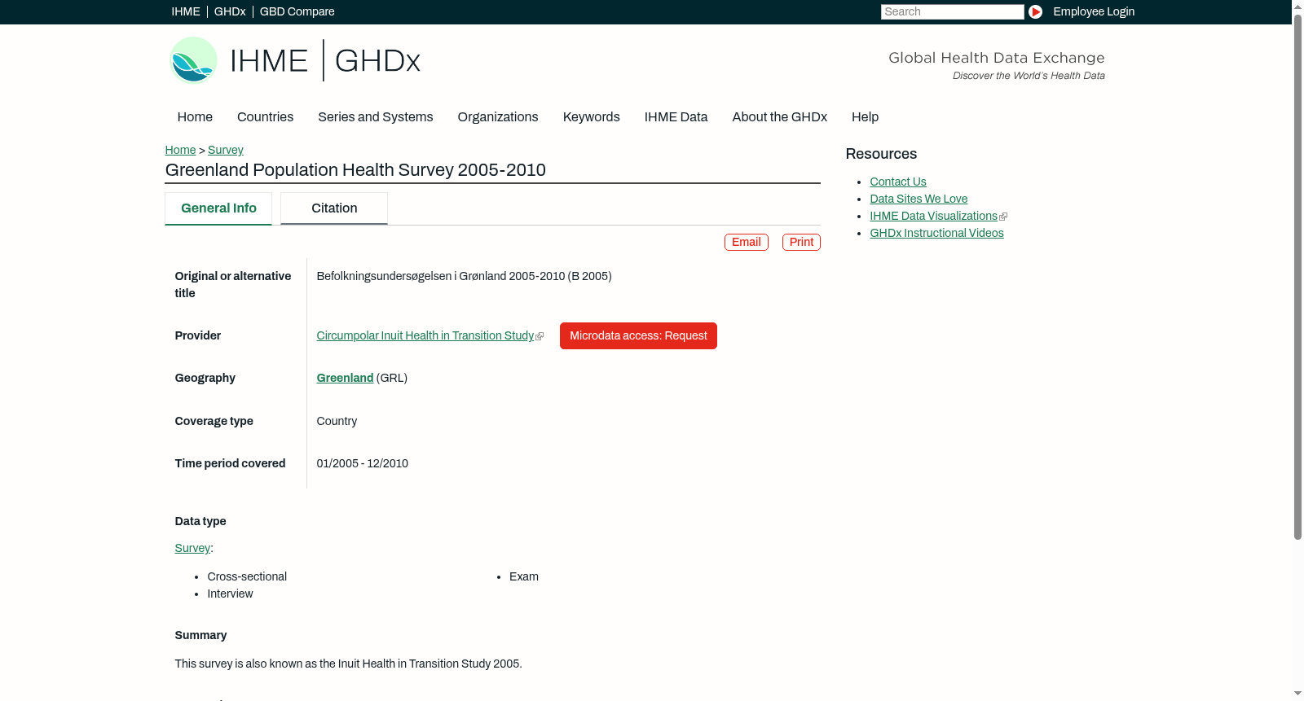Click the 'Summary' heading
This screenshot has height=701, width=1304.
point(200,636)
